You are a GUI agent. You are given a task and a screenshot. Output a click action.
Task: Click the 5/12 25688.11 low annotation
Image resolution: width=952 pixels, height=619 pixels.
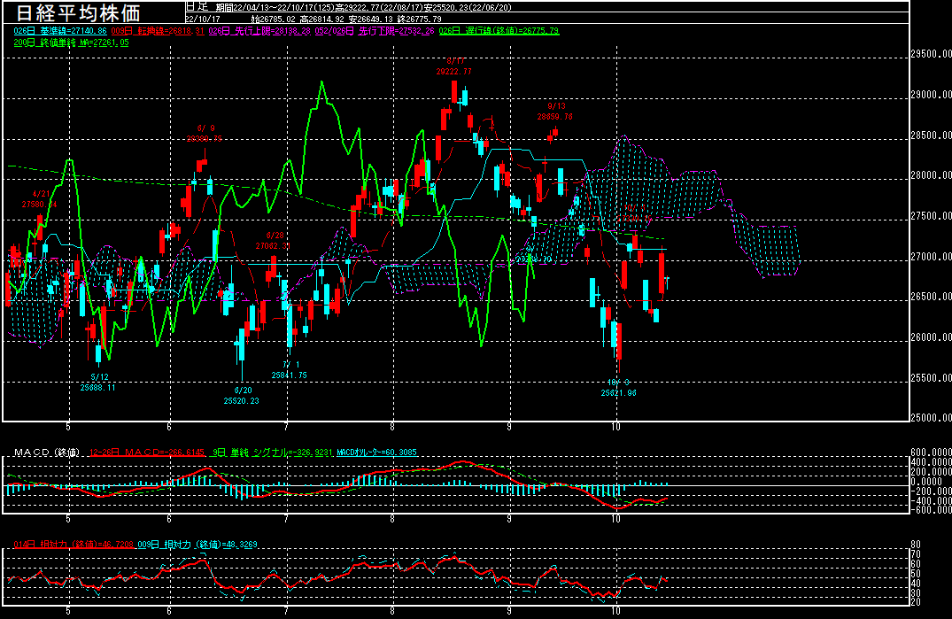click(x=97, y=383)
